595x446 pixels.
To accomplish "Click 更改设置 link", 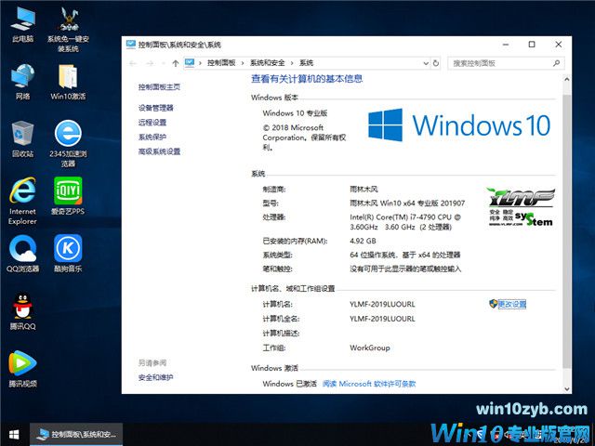I will tap(512, 304).
